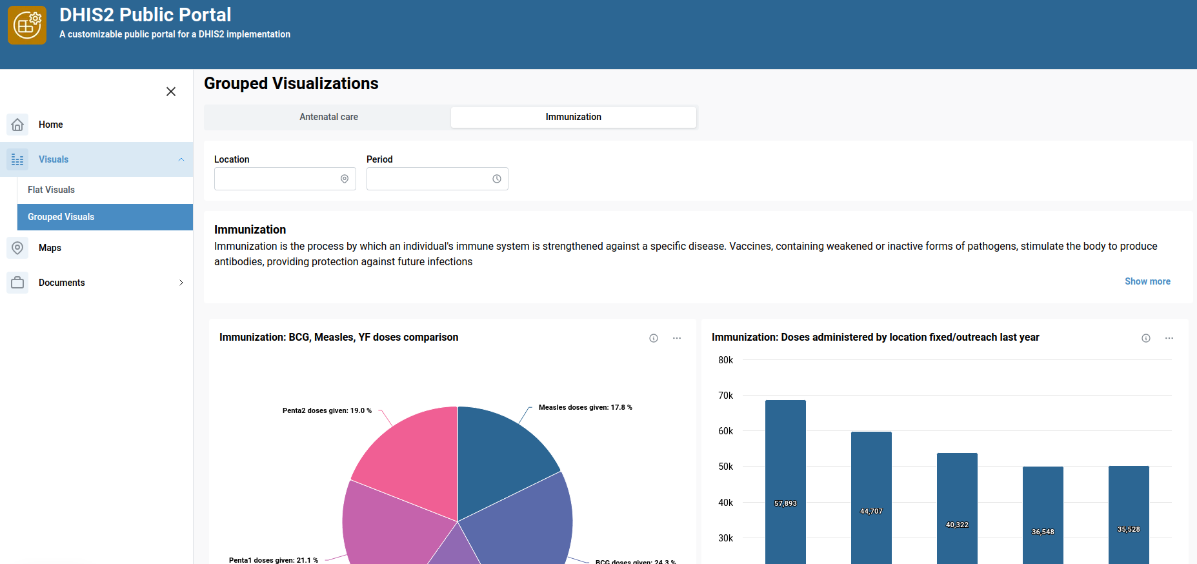
Task: Click the bar labeled 40,322
Action: pyautogui.click(x=957, y=509)
